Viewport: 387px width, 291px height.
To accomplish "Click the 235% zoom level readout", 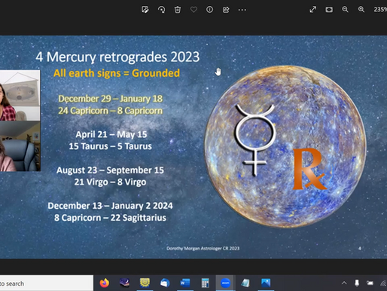I will [x=380, y=9].
